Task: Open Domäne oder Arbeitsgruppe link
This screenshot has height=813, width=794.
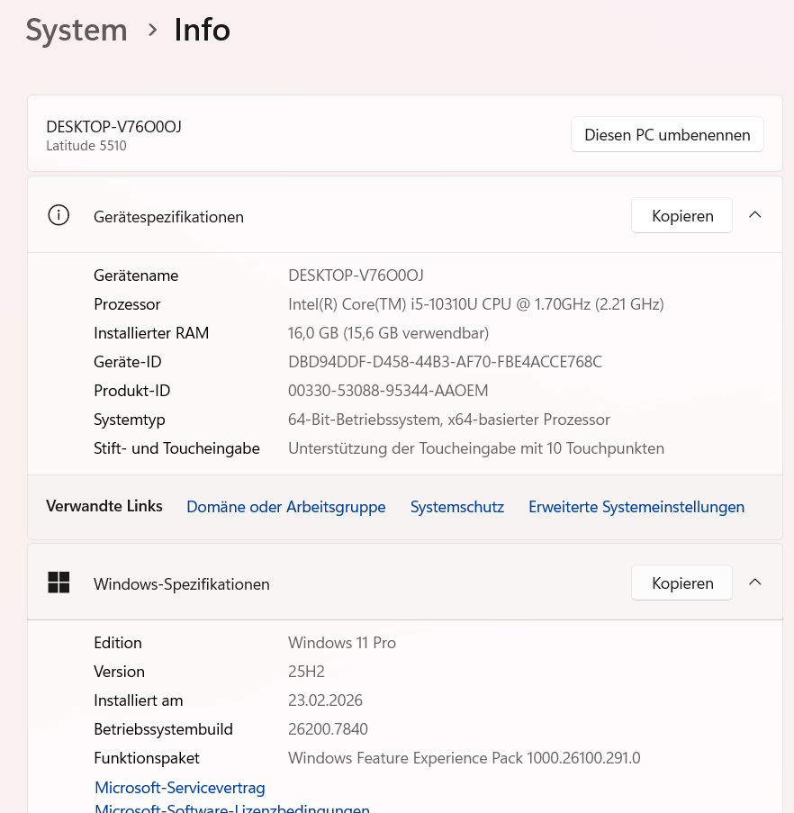Action: [x=286, y=507]
